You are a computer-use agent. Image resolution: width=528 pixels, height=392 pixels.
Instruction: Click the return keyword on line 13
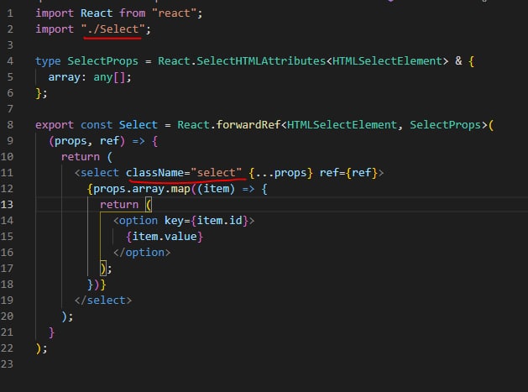coord(119,205)
